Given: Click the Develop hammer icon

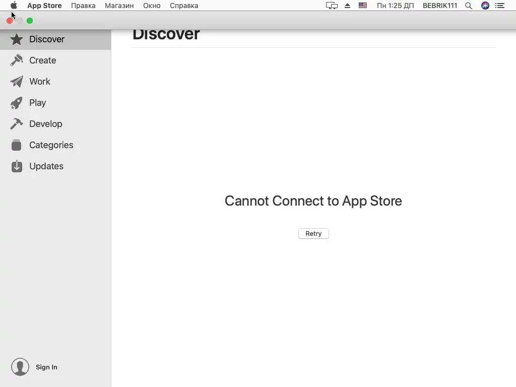Looking at the screenshot, I should click(x=17, y=124).
